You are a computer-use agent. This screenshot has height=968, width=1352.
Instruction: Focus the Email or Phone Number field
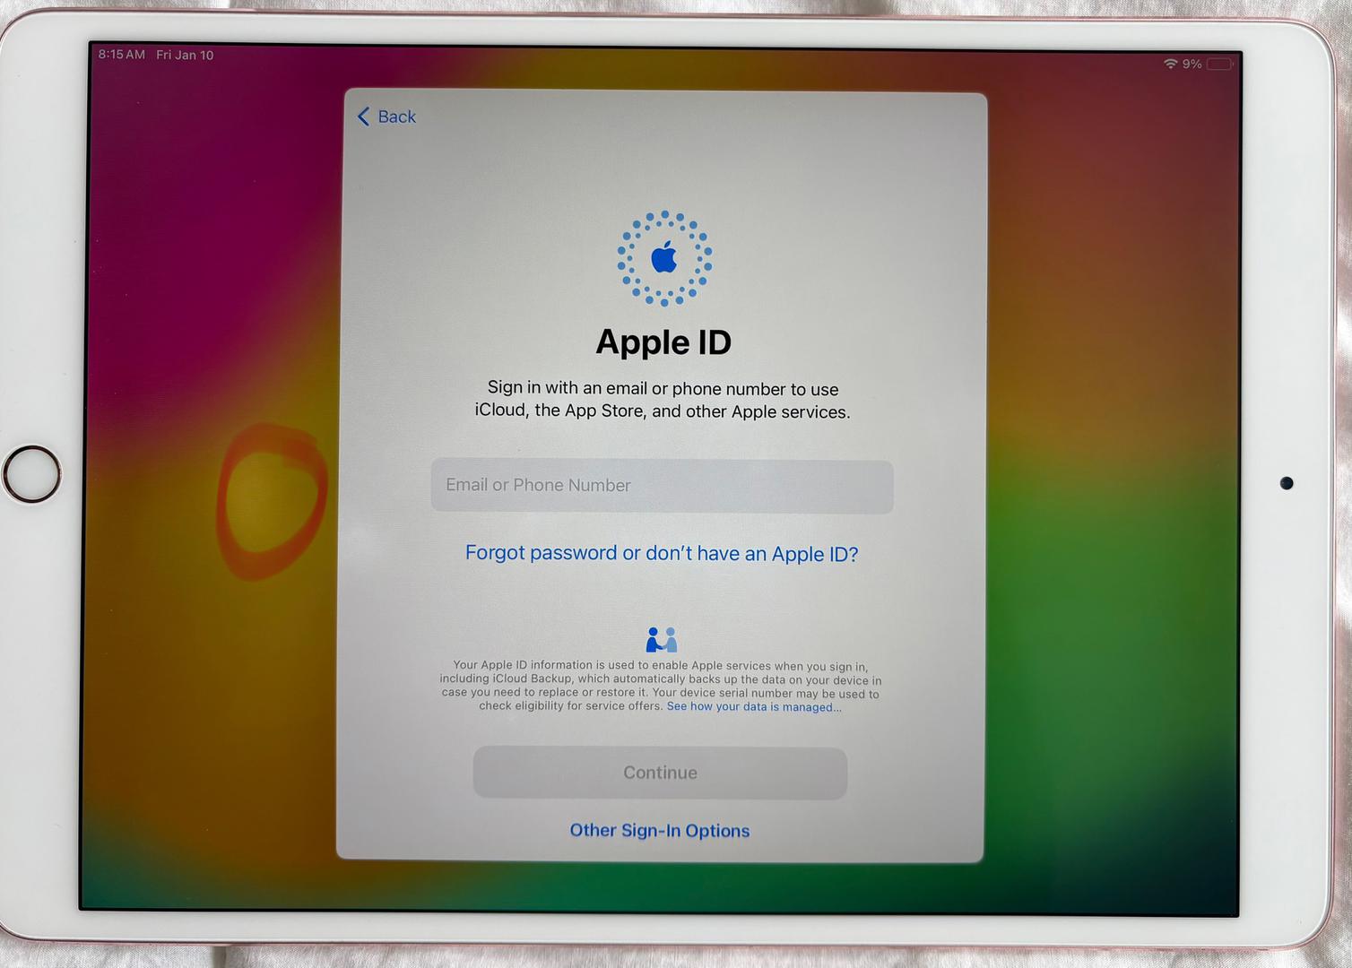(662, 486)
